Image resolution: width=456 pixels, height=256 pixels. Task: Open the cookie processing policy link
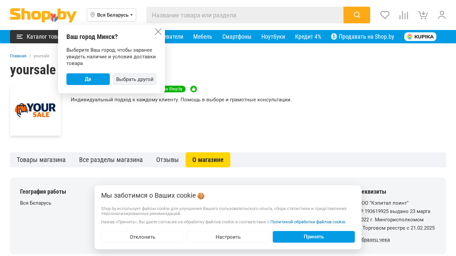point(308,222)
